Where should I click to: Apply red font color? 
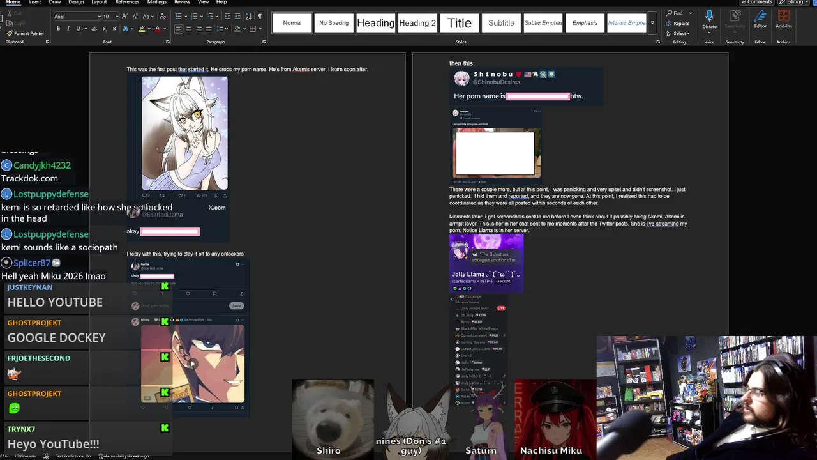coord(158,29)
